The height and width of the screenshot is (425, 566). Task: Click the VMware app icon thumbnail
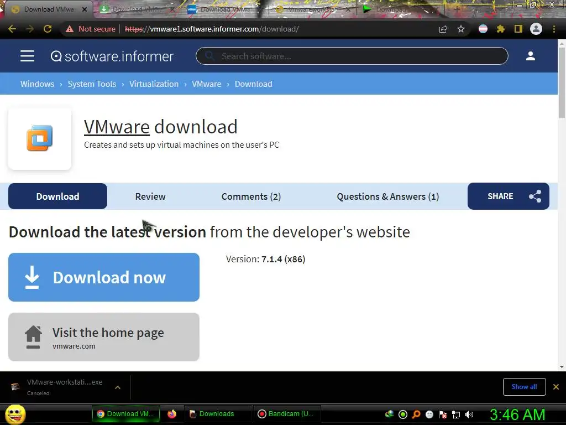(x=40, y=138)
